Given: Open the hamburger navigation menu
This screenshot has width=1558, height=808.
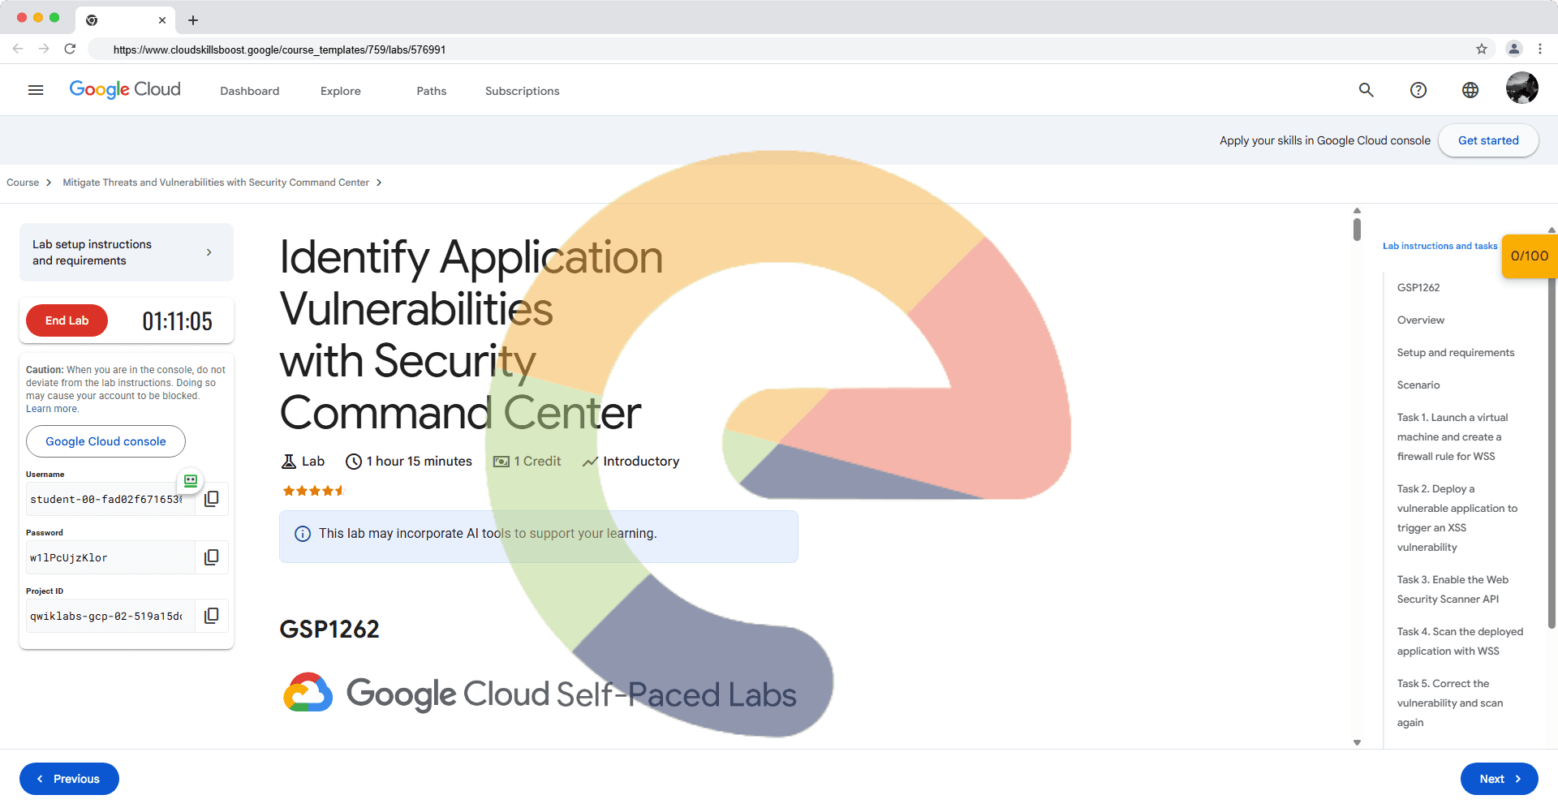Looking at the screenshot, I should [36, 90].
